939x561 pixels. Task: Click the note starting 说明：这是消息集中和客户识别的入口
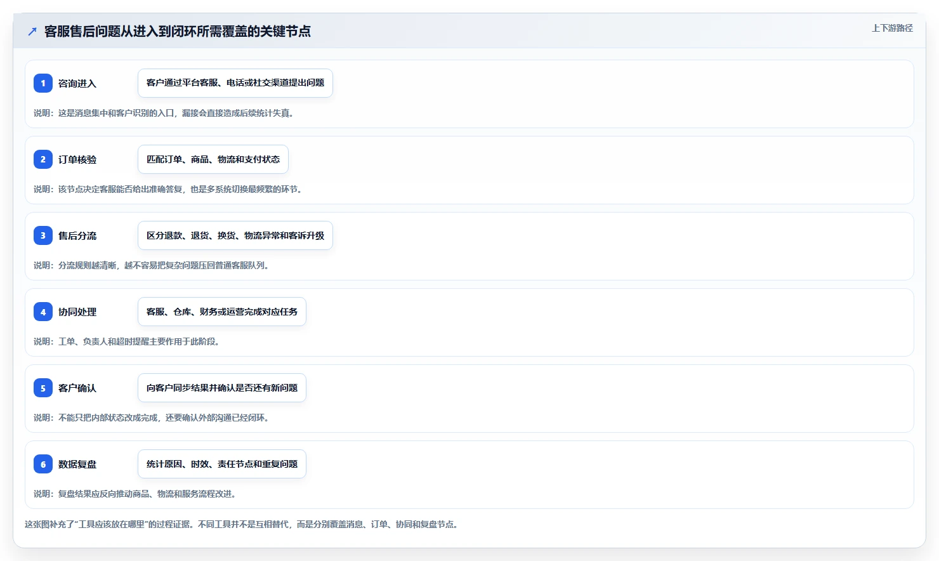click(x=164, y=113)
